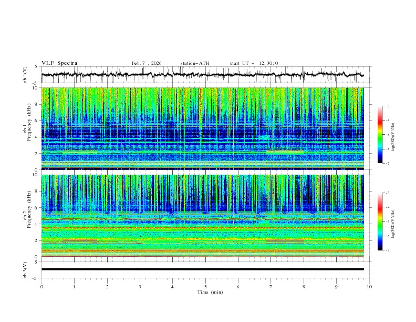The height and width of the screenshot is (322, 416).
Task: Click the "ch.2 Frequency (kHz)" axis label
Action: click(27, 209)
